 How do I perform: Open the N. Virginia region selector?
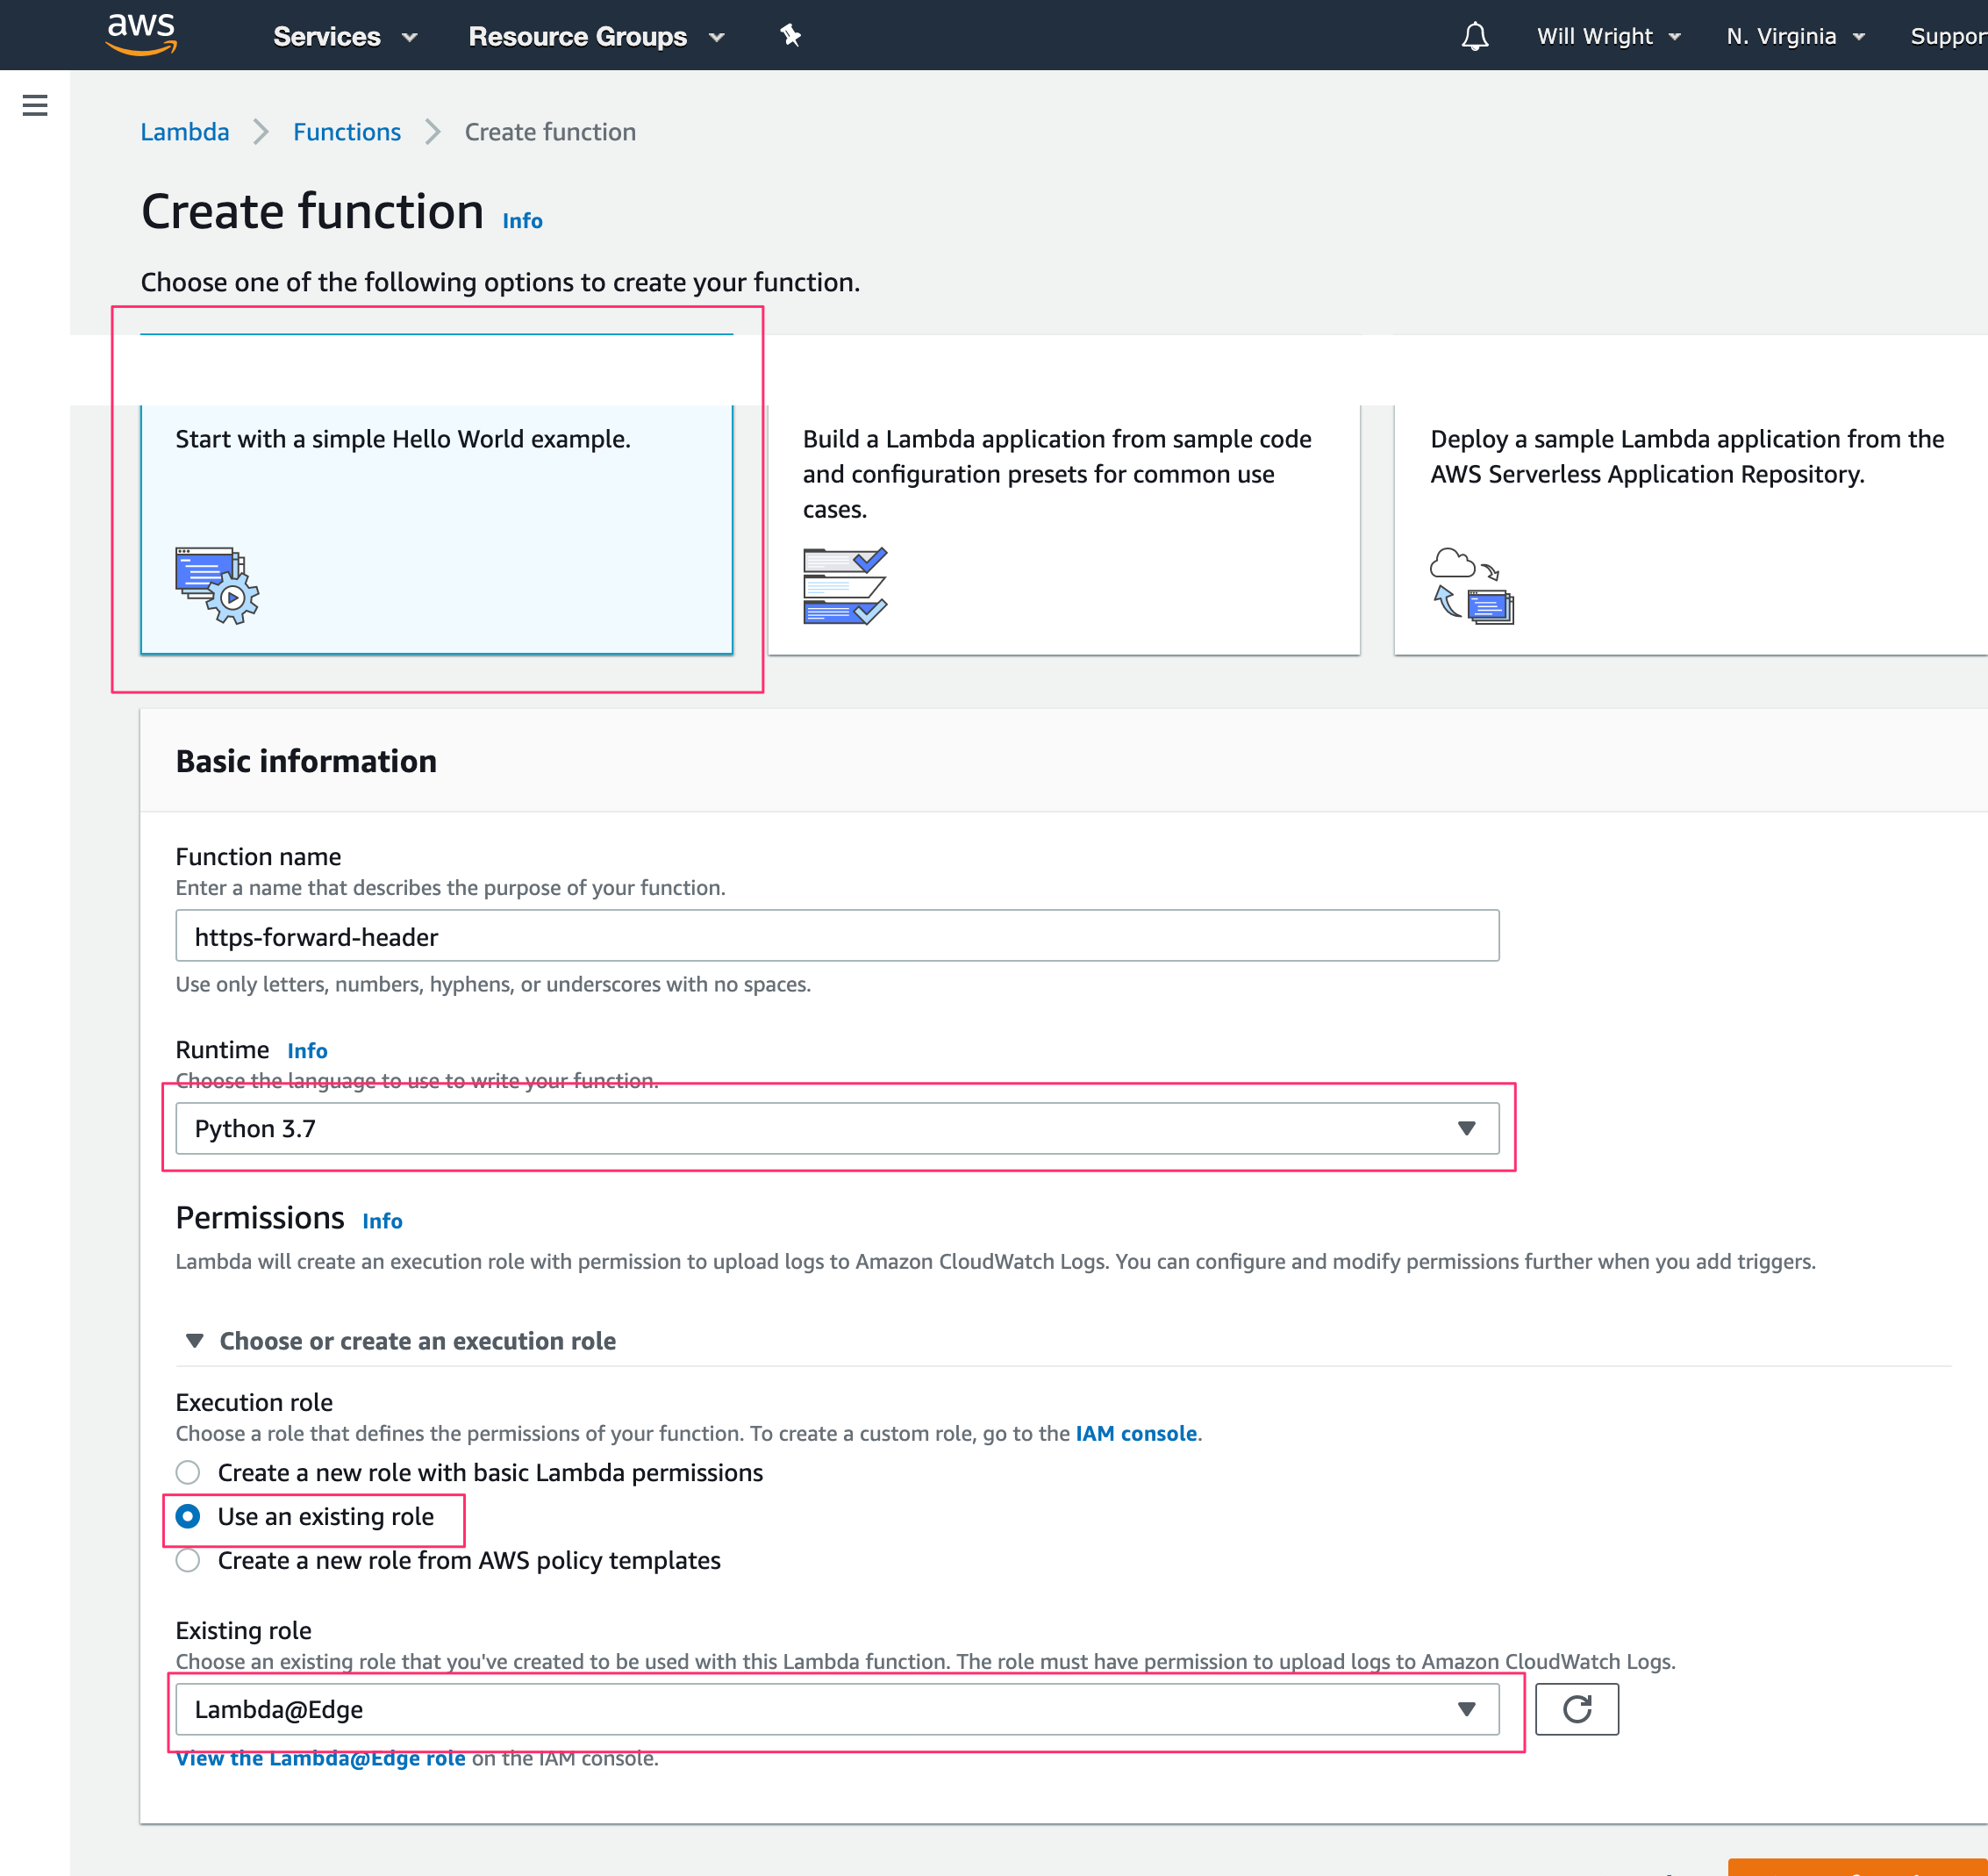[1795, 36]
